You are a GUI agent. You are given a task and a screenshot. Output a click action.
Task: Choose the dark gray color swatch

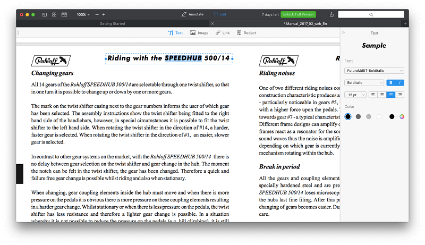[358, 117]
